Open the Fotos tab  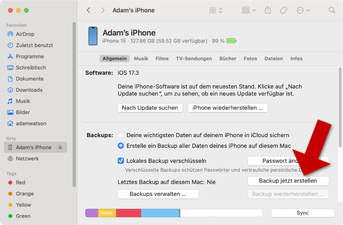point(250,59)
